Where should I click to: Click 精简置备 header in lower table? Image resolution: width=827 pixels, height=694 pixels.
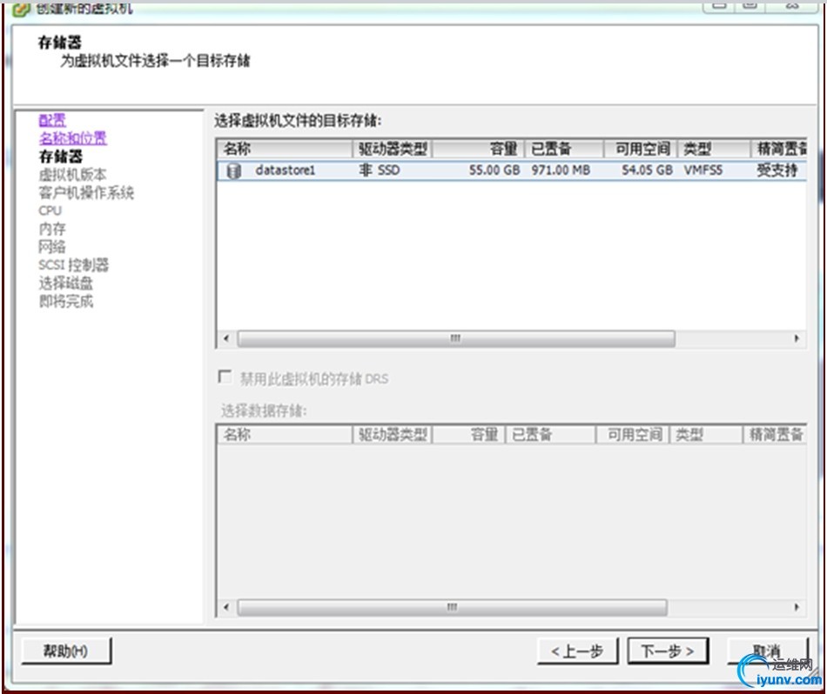click(775, 435)
